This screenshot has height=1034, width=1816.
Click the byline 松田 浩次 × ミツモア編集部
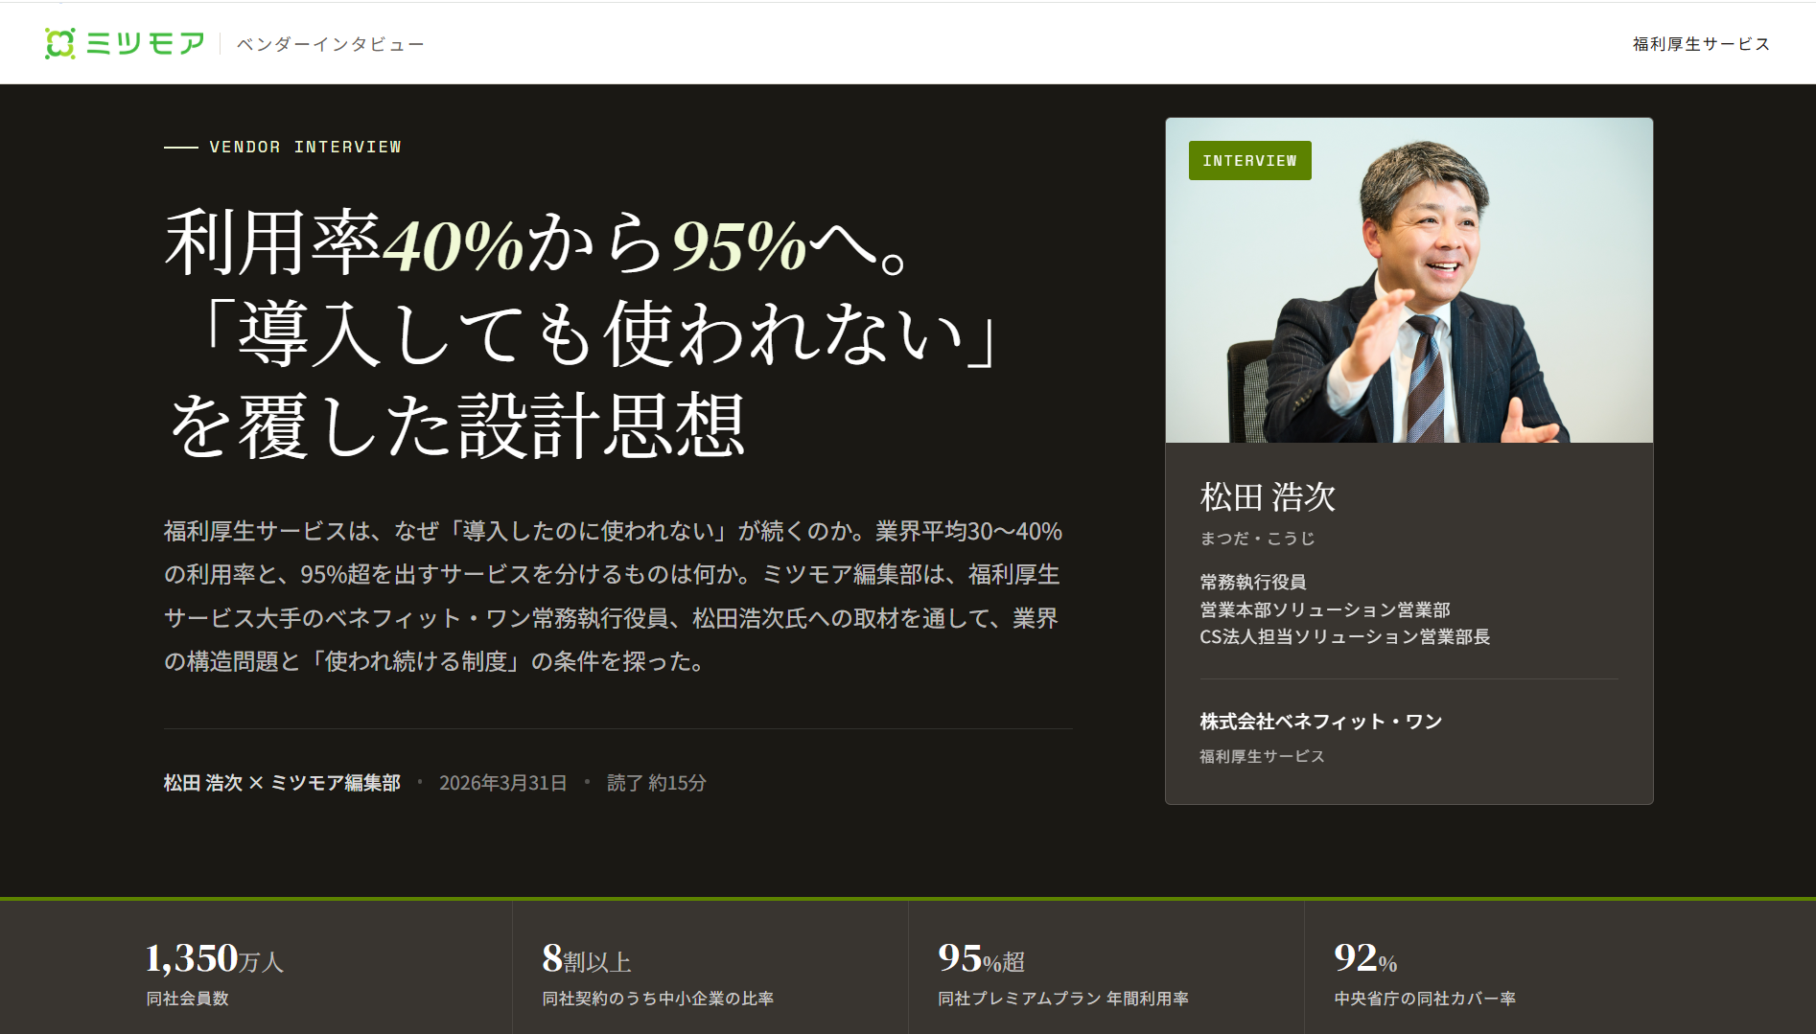click(x=282, y=783)
